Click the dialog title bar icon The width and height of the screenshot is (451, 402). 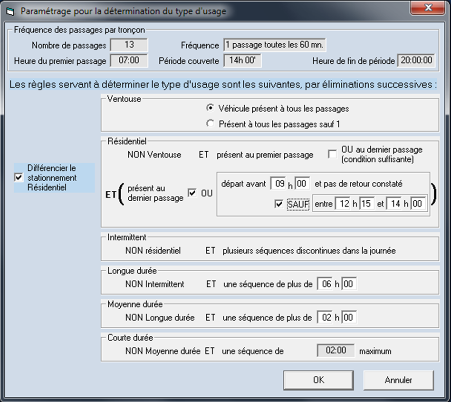point(10,10)
